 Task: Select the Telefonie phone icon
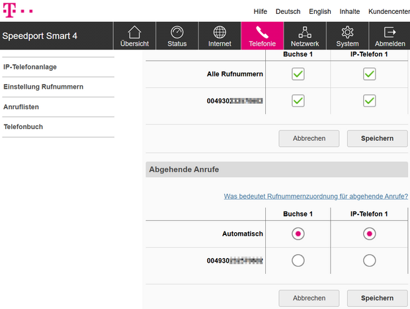tap(262, 33)
